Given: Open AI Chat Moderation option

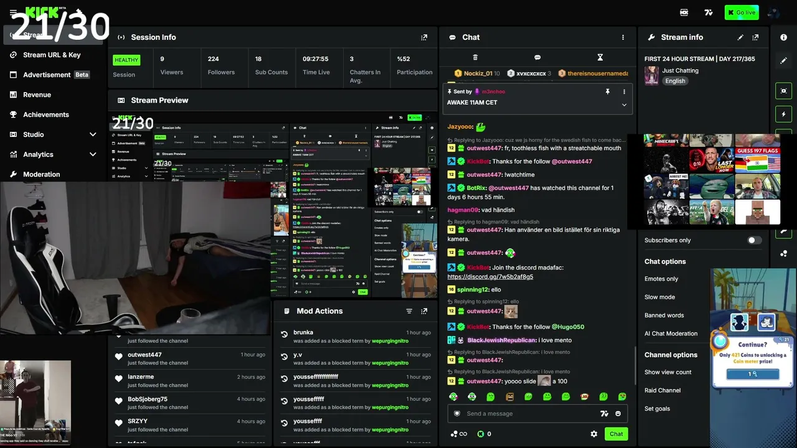Looking at the screenshot, I should [671, 334].
